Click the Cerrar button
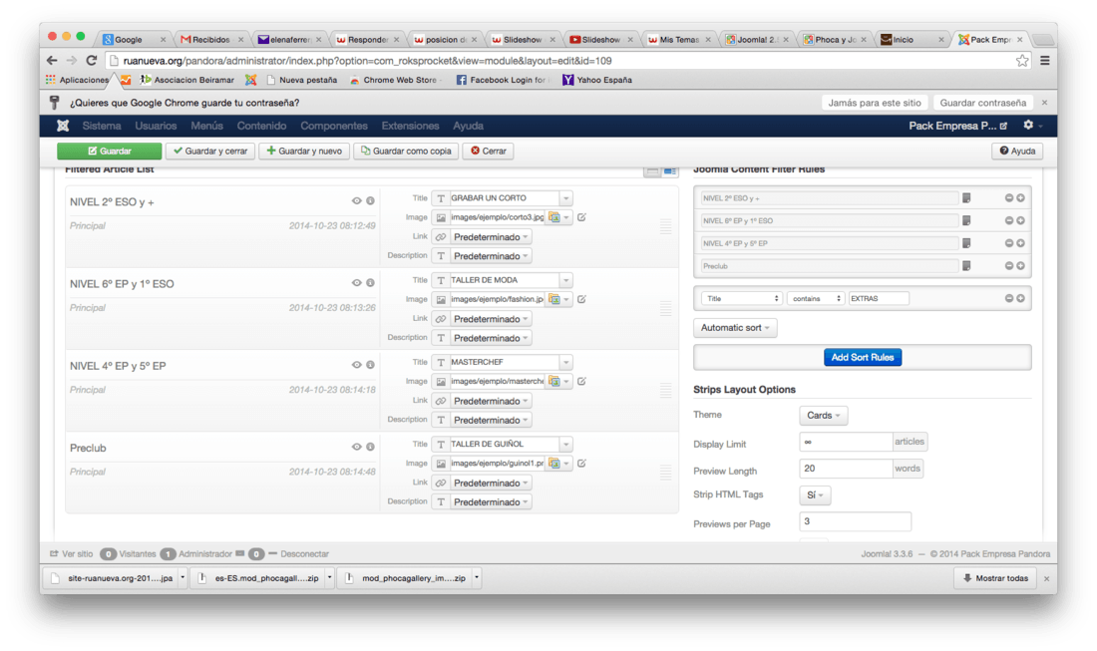Image resolution: width=1097 pixels, height=651 pixels. [489, 152]
